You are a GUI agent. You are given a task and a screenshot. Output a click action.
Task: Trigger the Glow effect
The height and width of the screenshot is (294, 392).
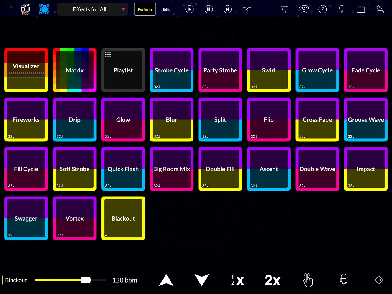123,120
